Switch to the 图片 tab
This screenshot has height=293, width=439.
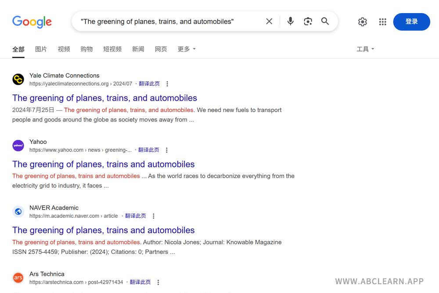tap(41, 49)
